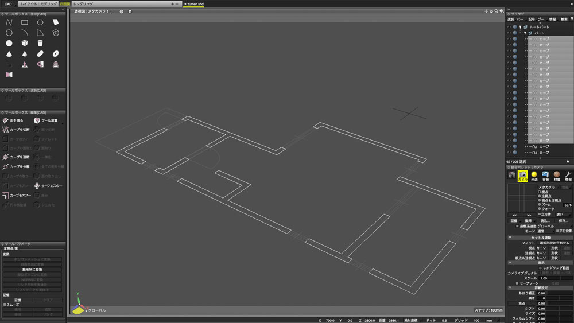Select the pink book-shaped sweep tool
The image size is (574, 323).
coord(9,75)
